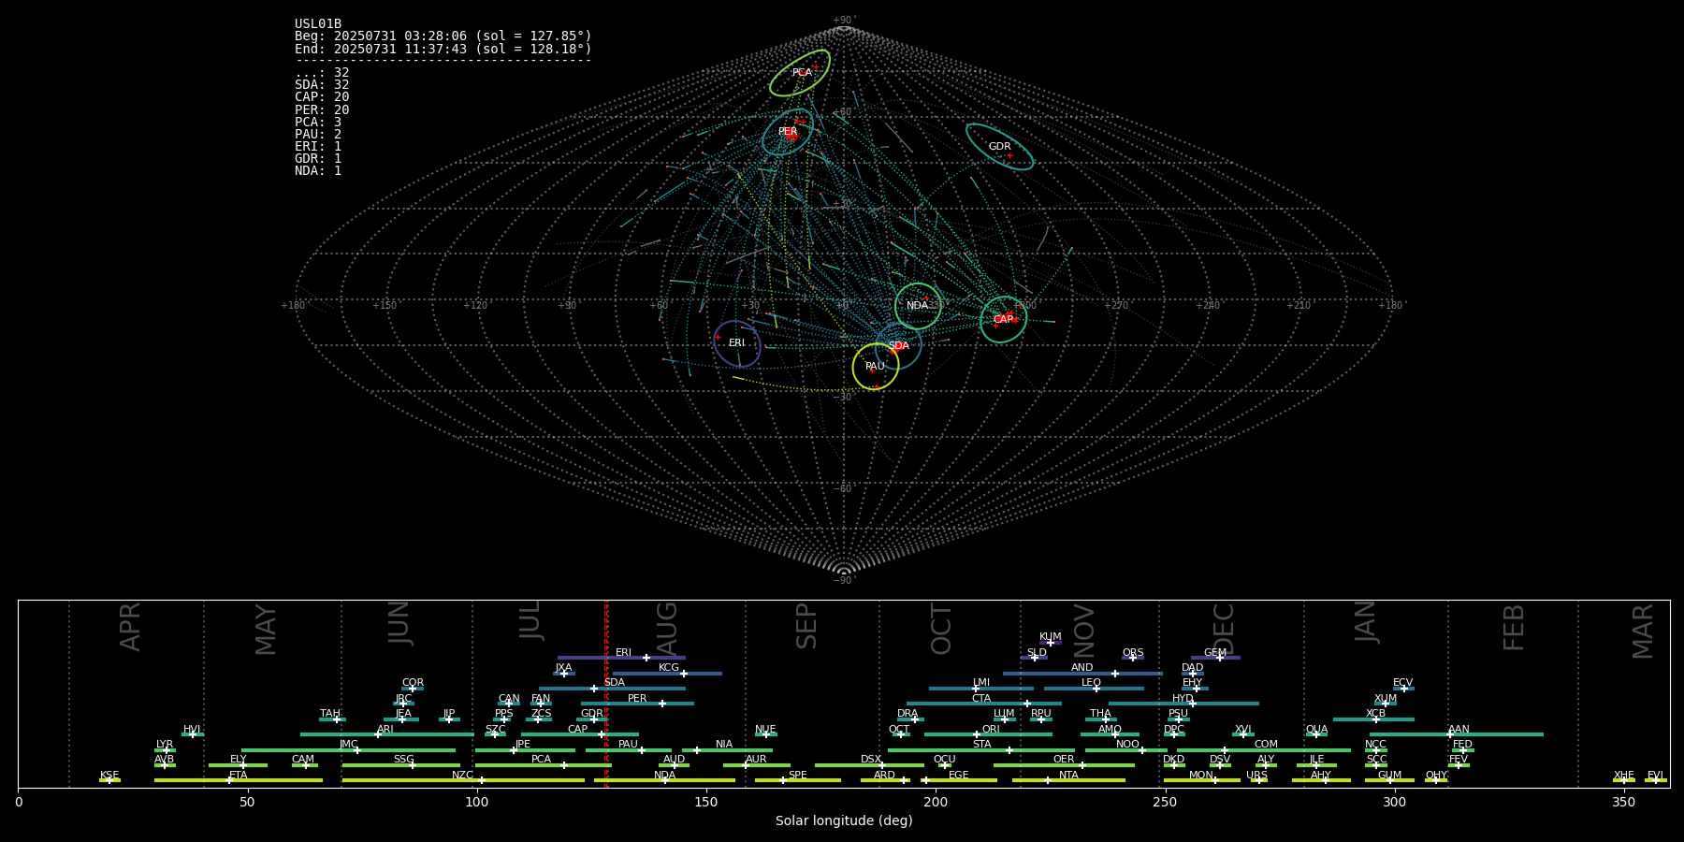Click the LEO shower label in timeline
This screenshot has height=842, width=1684.
(1092, 683)
